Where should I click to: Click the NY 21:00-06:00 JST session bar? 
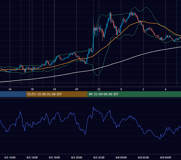tap(134, 94)
